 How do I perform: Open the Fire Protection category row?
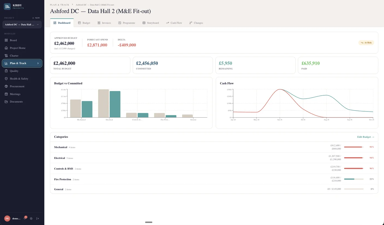click(x=214, y=179)
